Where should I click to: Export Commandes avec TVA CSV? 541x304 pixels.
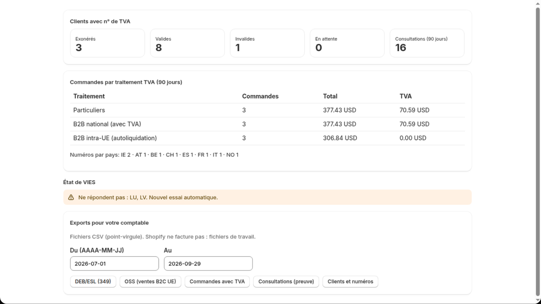(217, 281)
